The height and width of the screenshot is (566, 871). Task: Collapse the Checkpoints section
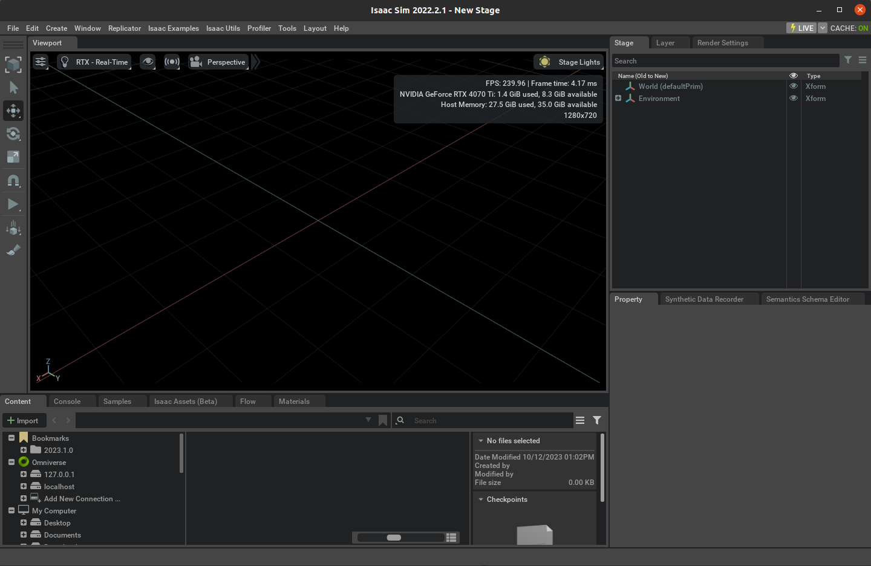coord(481,499)
